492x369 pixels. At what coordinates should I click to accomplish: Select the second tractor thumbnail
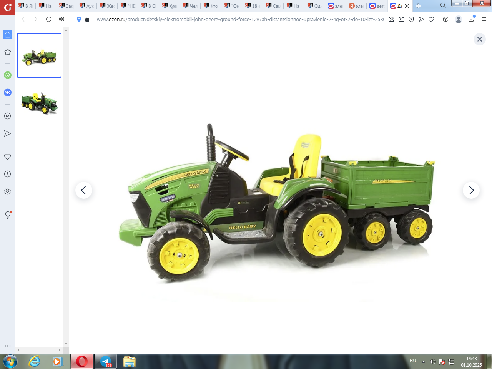click(39, 103)
